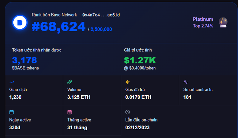
Task: Click the 3.125 ETH volume value
Action: [x=79, y=97]
